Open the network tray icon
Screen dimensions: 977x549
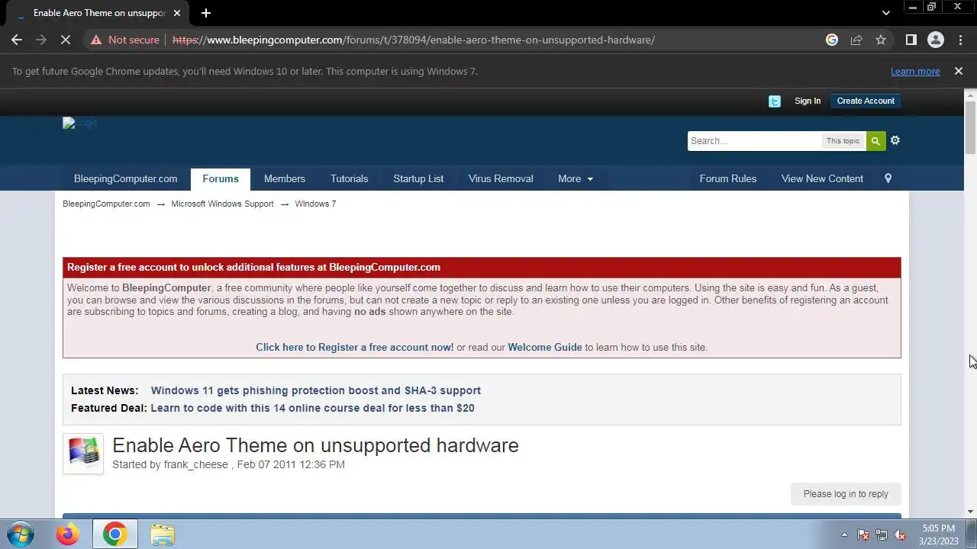(882, 535)
